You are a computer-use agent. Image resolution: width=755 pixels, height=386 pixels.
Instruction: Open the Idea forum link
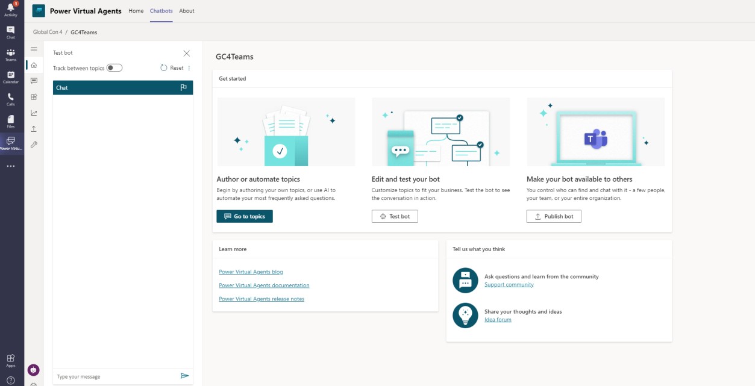click(498, 320)
